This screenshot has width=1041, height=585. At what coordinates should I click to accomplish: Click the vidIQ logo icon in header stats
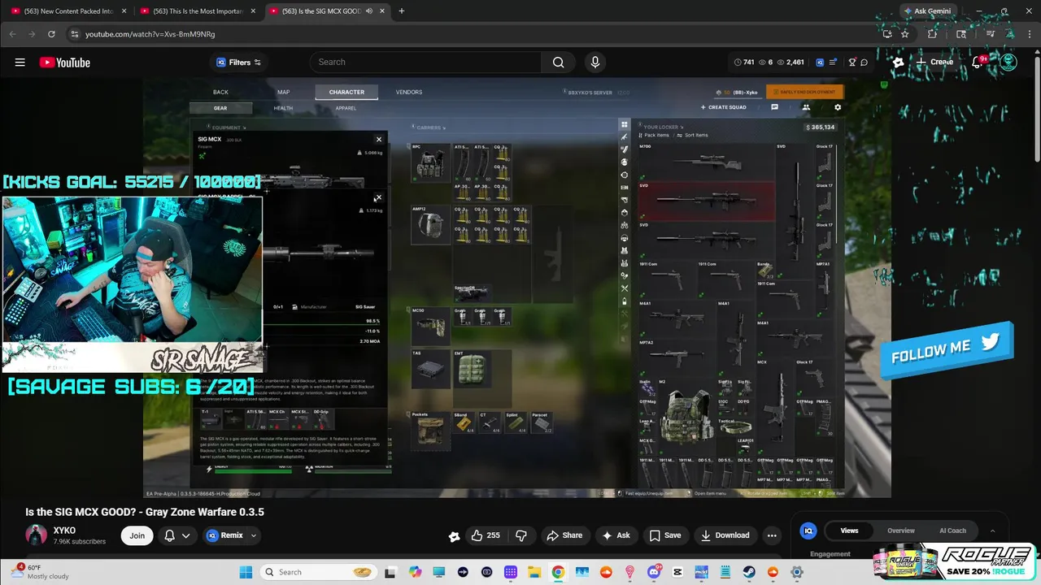coord(820,63)
